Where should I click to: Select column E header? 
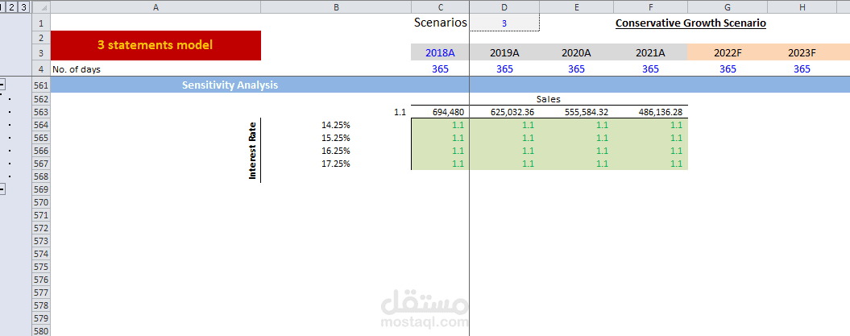click(577, 7)
